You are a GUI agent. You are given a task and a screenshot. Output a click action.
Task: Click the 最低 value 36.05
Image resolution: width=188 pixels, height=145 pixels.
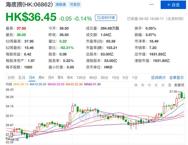click(21, 35)
